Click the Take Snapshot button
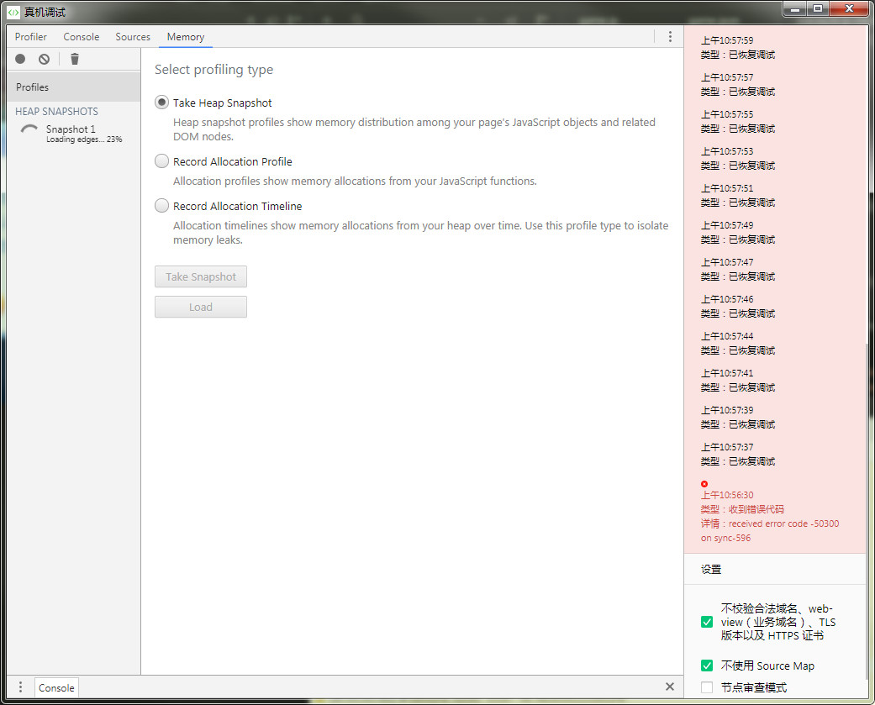875x705 pixels. point(201,276)
